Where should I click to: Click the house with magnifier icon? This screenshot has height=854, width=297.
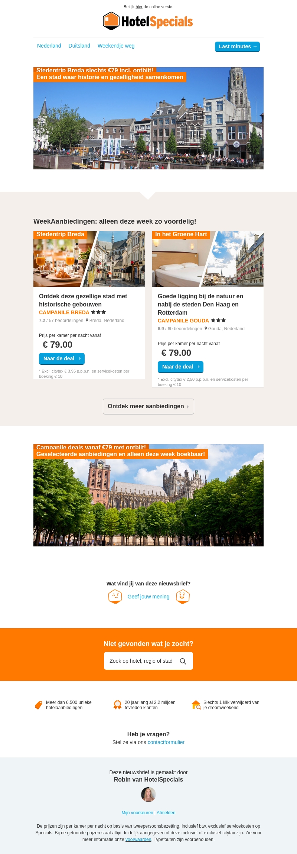(x=196, y=705)
